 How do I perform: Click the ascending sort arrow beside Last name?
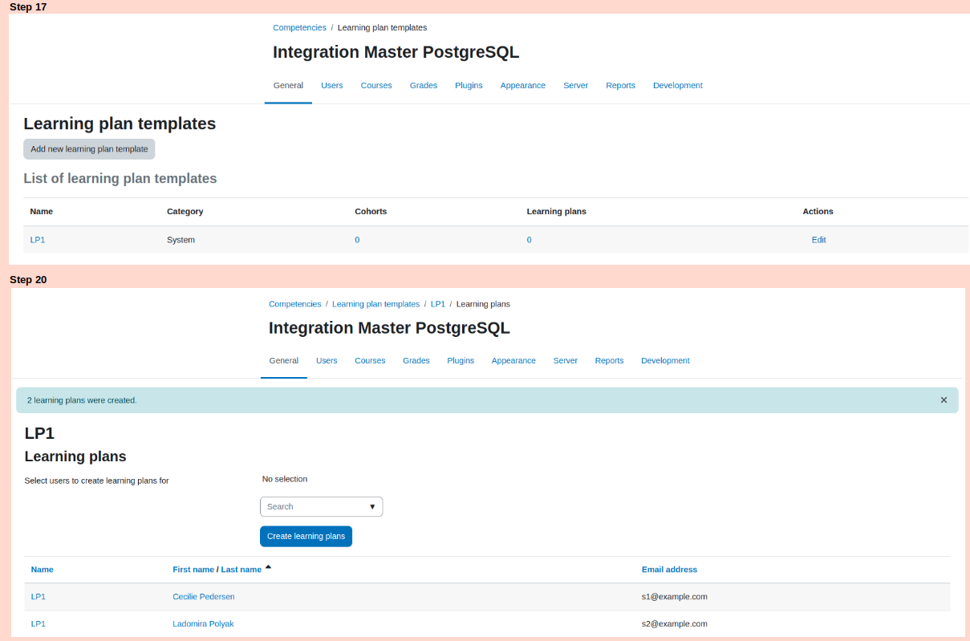pyautogui.click(x=268, y=568)
